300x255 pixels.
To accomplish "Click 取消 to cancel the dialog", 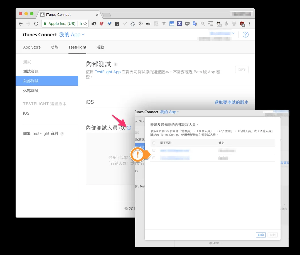I will coord(261,235).
